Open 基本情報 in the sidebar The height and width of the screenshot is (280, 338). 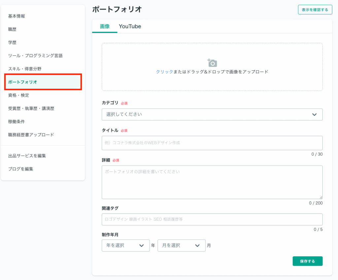coord(17,16)
